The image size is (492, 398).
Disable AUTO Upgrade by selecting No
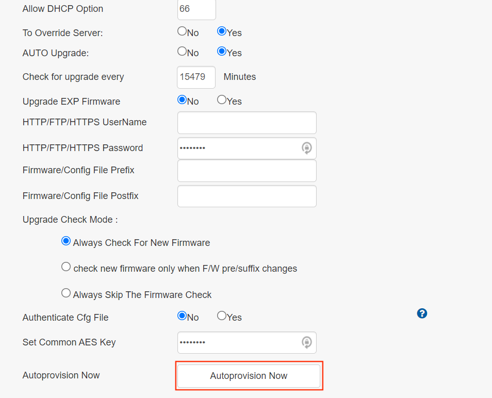pyautogui.click(x=182, y=52)
